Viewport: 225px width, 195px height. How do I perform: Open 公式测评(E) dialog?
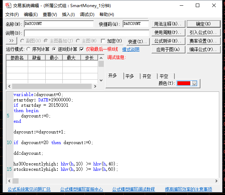pyautogui.click(x=168, y=41)
